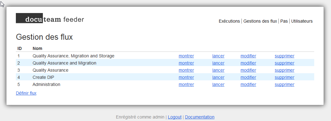
Task: Open the Utilisateurs navigation item
Action: click(302, 21)
